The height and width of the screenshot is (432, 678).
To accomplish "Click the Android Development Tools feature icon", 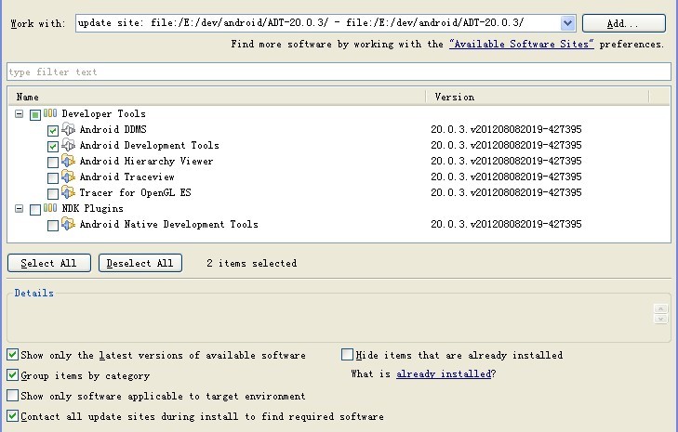I will point(68,145).
